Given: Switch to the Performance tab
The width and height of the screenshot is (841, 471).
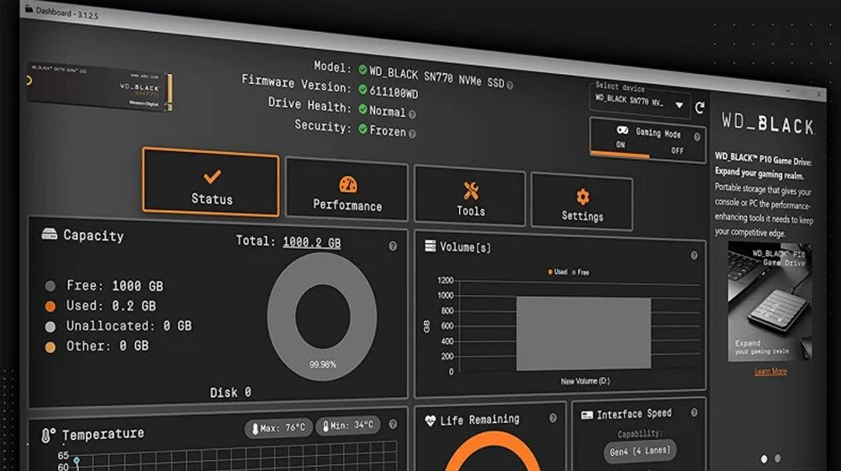Looking at the screenshot, I should tap(346, 188).
